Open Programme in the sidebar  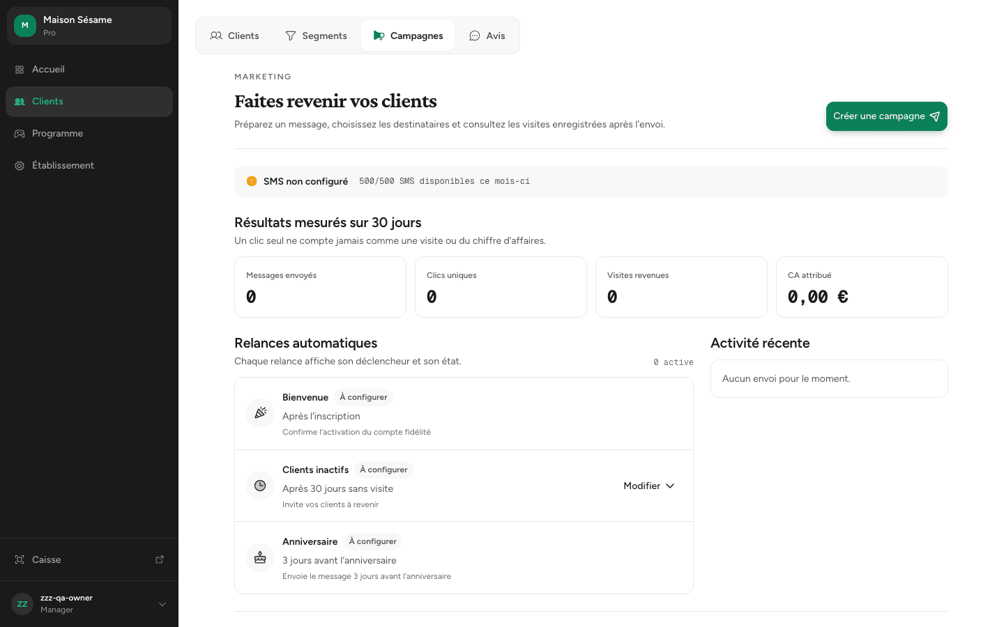(x=89, y=134)
